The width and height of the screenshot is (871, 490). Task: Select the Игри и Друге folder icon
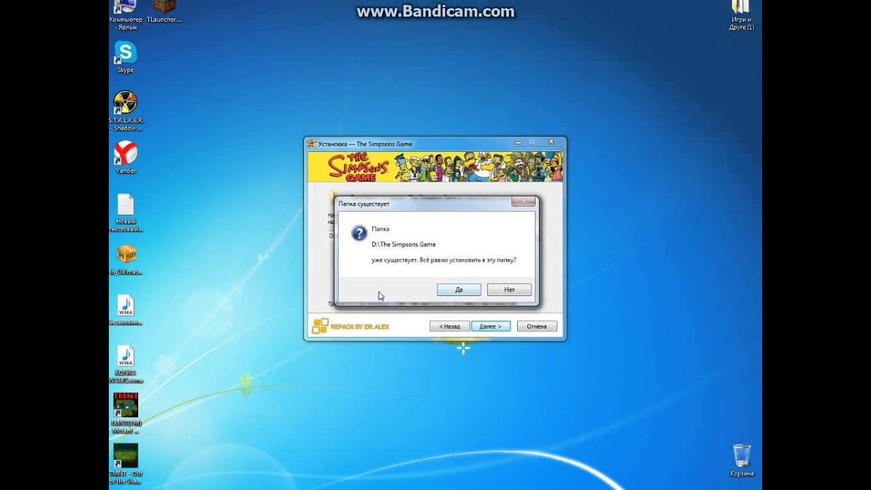tap(741, 15)
